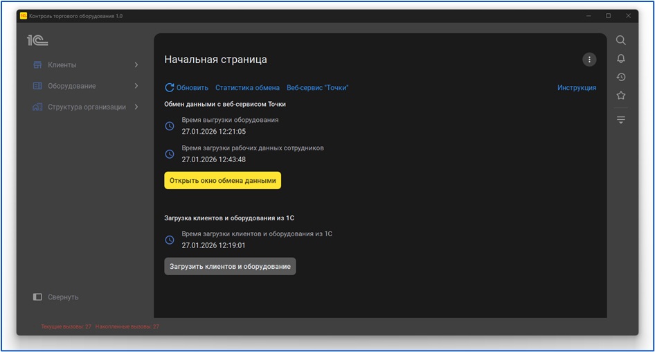Viewport: 655px width, 352px height.
Task: Click Время выгрузки оборудования label
Action: 230,120
